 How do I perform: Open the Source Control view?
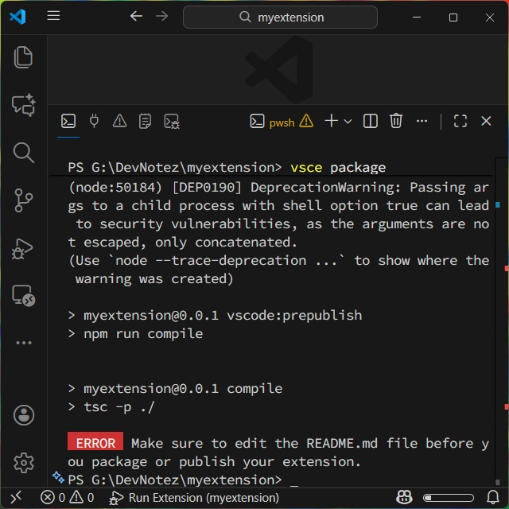23,200
